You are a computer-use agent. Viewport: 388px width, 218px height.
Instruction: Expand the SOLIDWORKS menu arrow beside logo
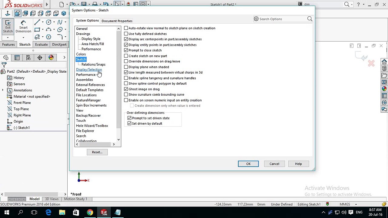47,4
